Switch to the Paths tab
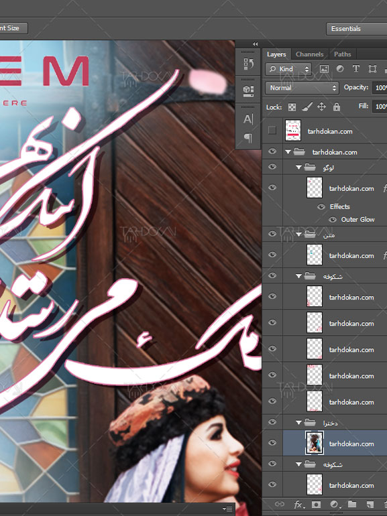Screen dimensions: 387x516 pyautogui.click(x=342, y=54)
